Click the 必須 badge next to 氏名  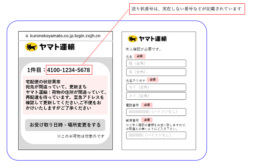140,56
